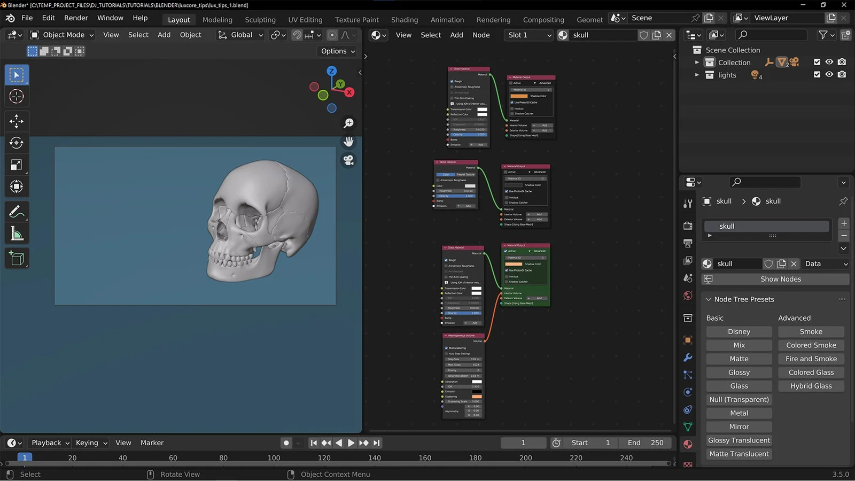Screen dimensions: 855x481
Task: Open the Render menu
Action: tap(76, 18)
